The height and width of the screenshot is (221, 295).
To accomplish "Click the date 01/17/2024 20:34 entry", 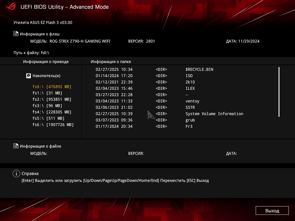I will (114, 127).
